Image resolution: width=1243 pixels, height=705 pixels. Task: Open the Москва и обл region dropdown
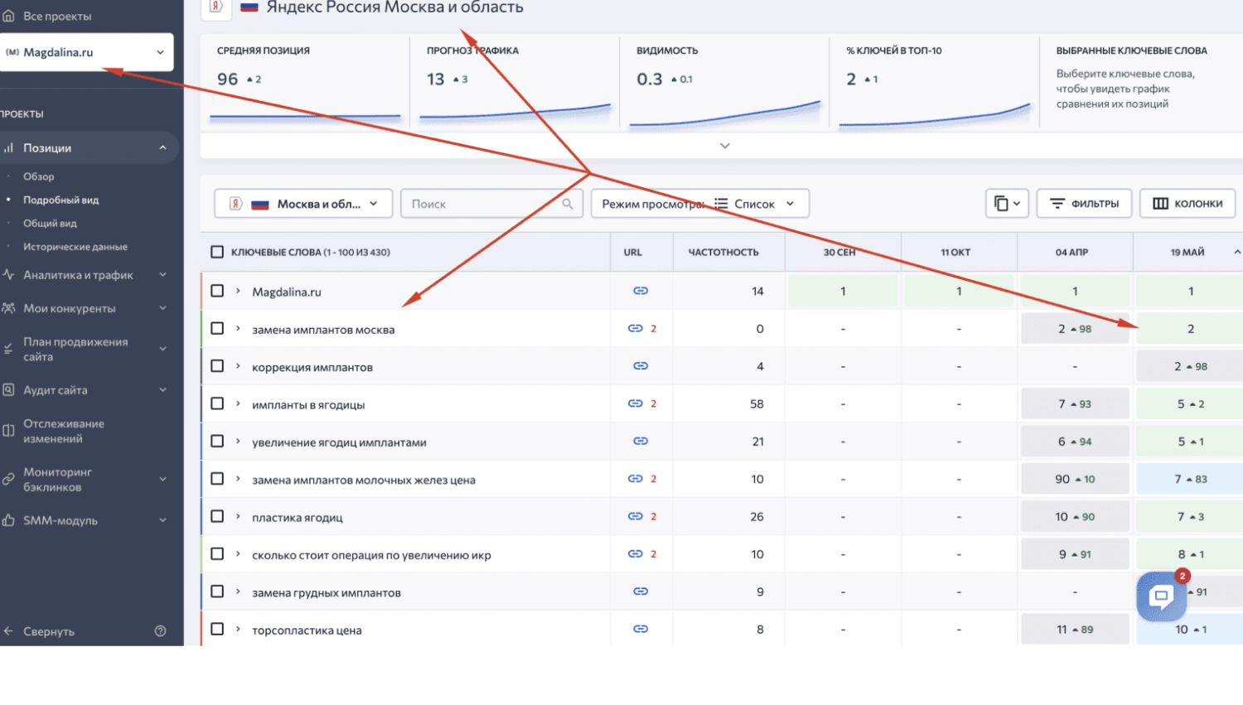click(x=303, y=204)
